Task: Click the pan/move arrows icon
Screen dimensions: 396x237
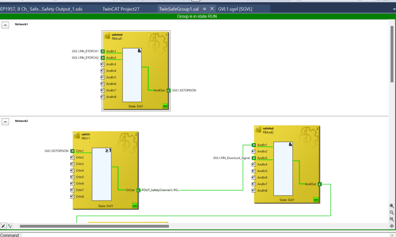Action: pyautogui.click(x=392, y=226)
